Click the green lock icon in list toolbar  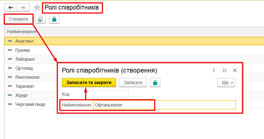pyautogui.click(x=54, y=19)
